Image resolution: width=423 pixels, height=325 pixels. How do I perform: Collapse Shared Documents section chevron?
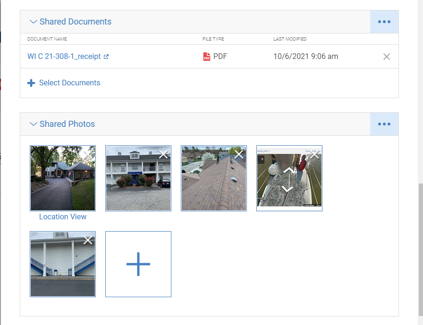[x=33, y=22]
